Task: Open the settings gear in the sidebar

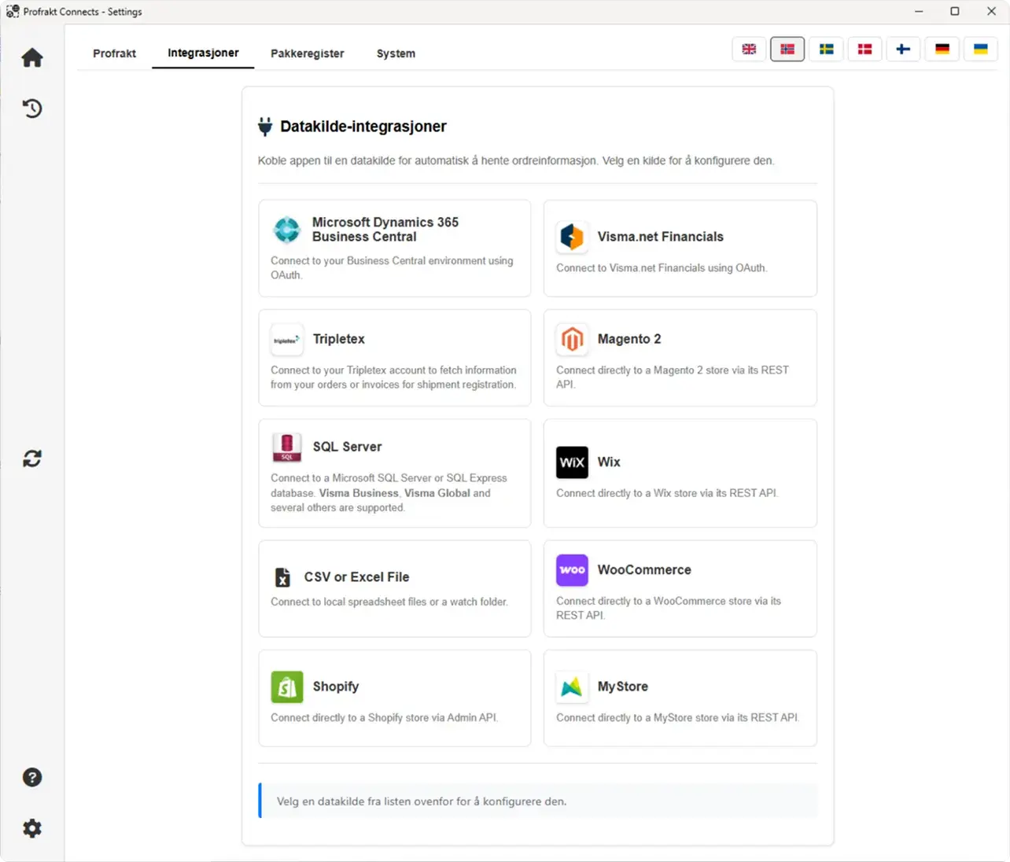Action: pos(32,828)
